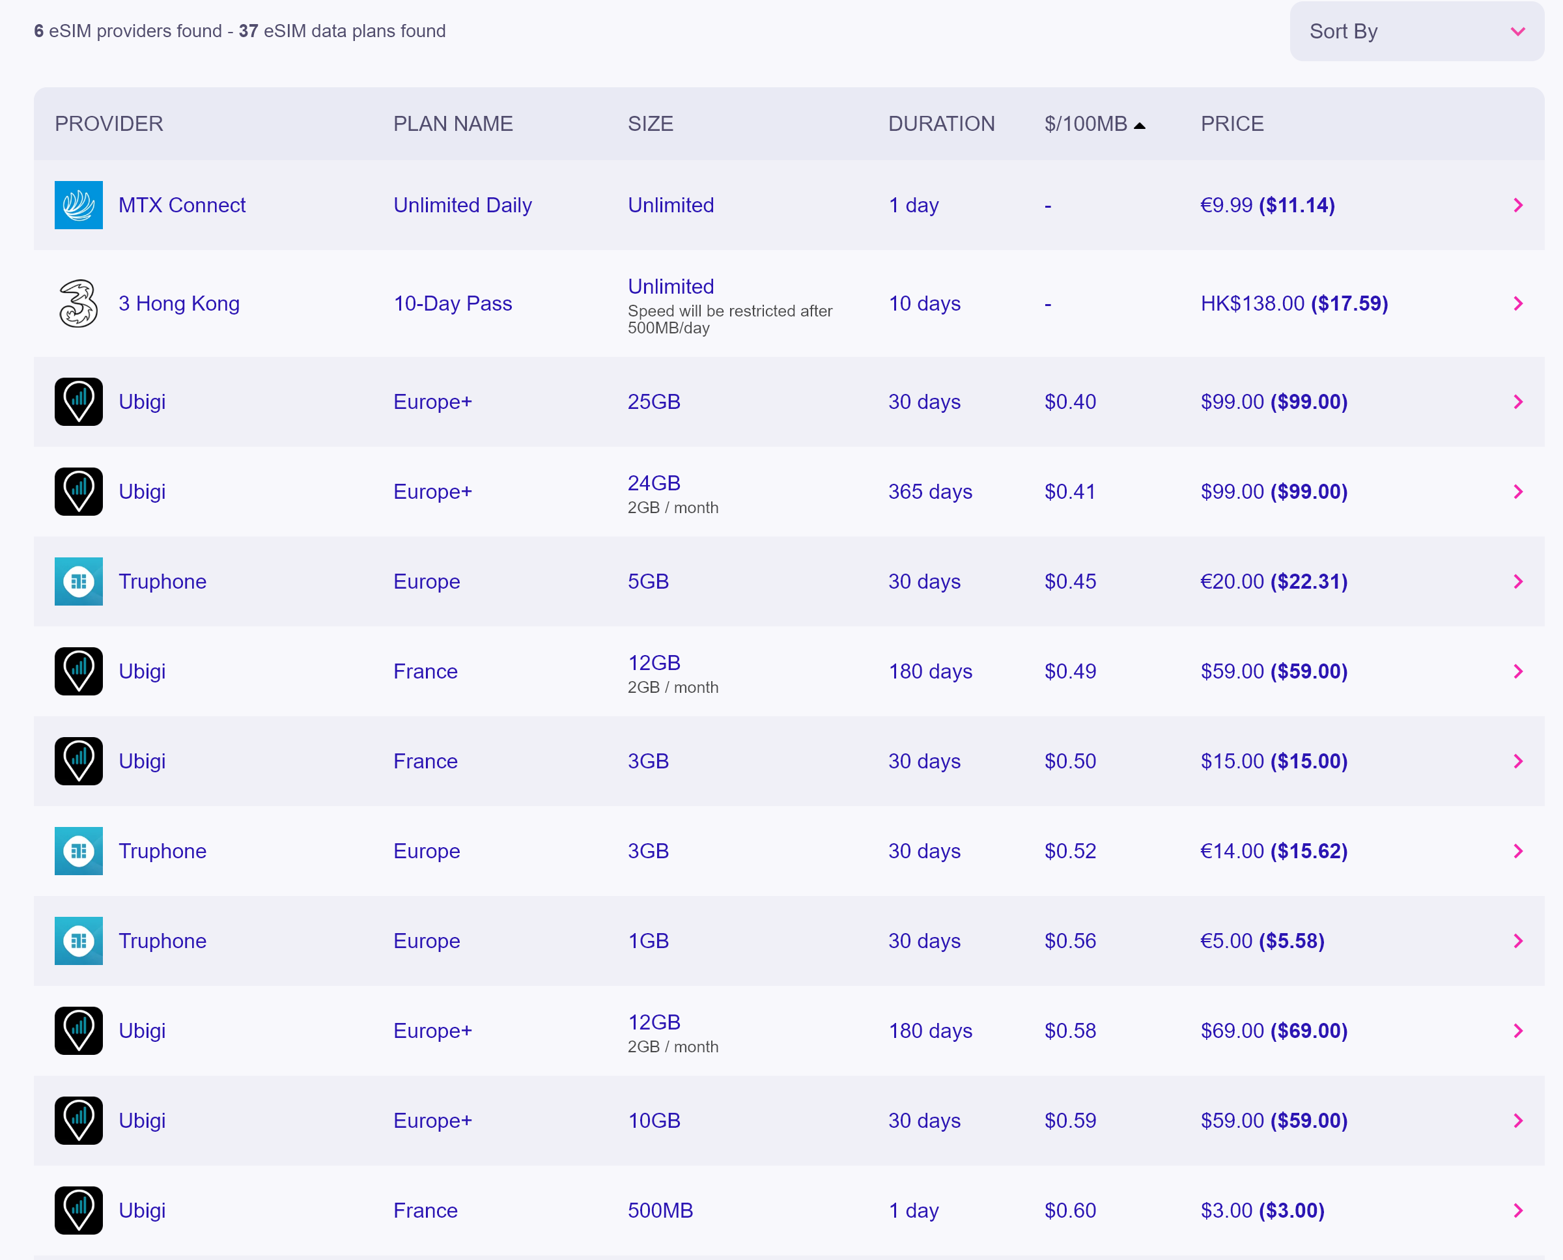Click Ubigi logo in the 500MB row
Viewport: 1563px width, 1260px height.
[x=78, y=1210]
